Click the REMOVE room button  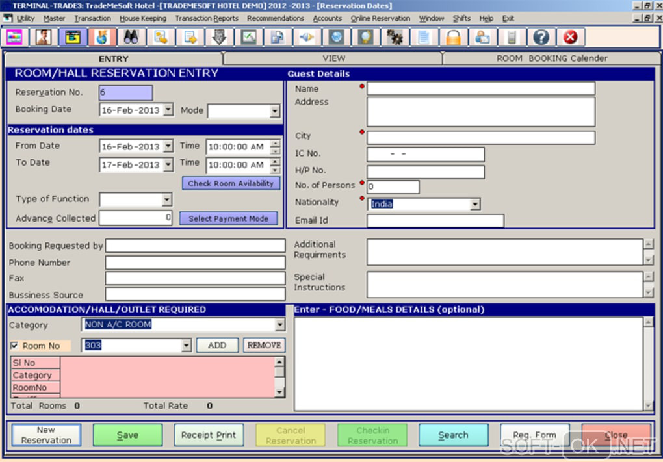(x=265, y=345)
